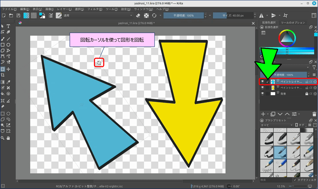Viewport: 318px width, 189px height.
Task: Select the Crop tool
Action: tap(2, 75)
